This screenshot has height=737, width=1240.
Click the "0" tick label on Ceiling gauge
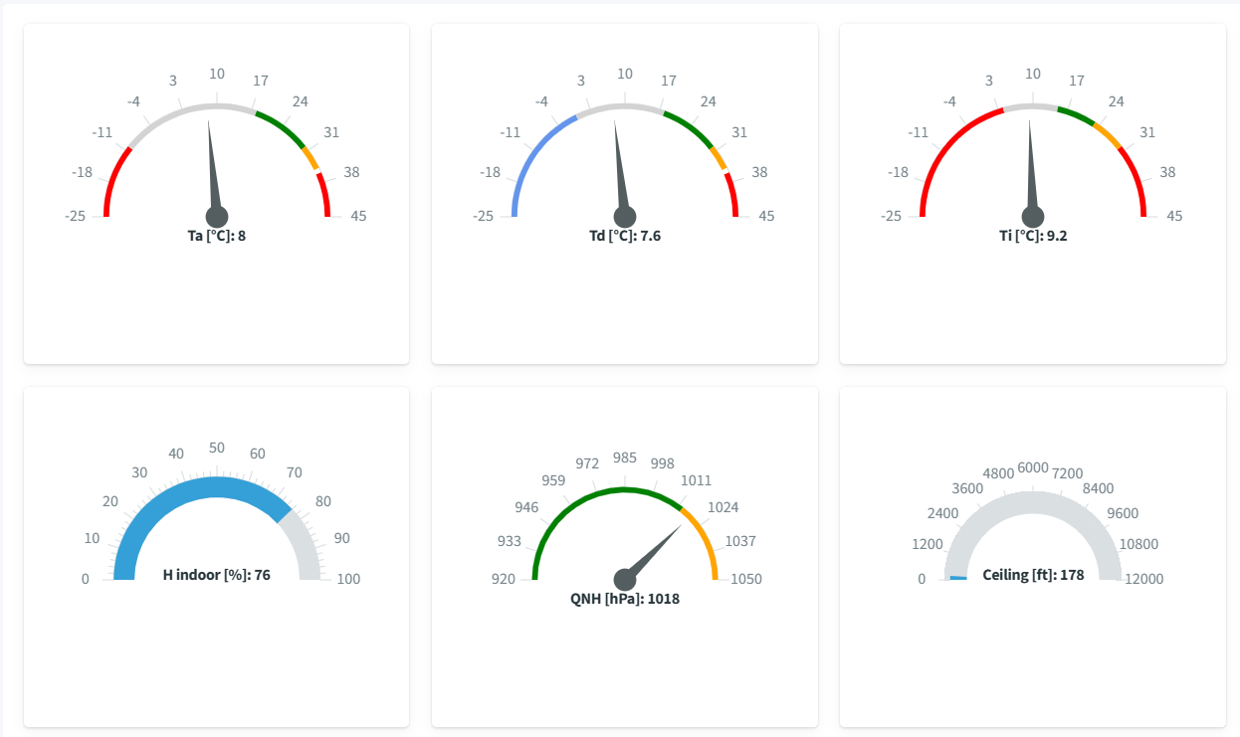pyautogui.click(x=922, y=579)
